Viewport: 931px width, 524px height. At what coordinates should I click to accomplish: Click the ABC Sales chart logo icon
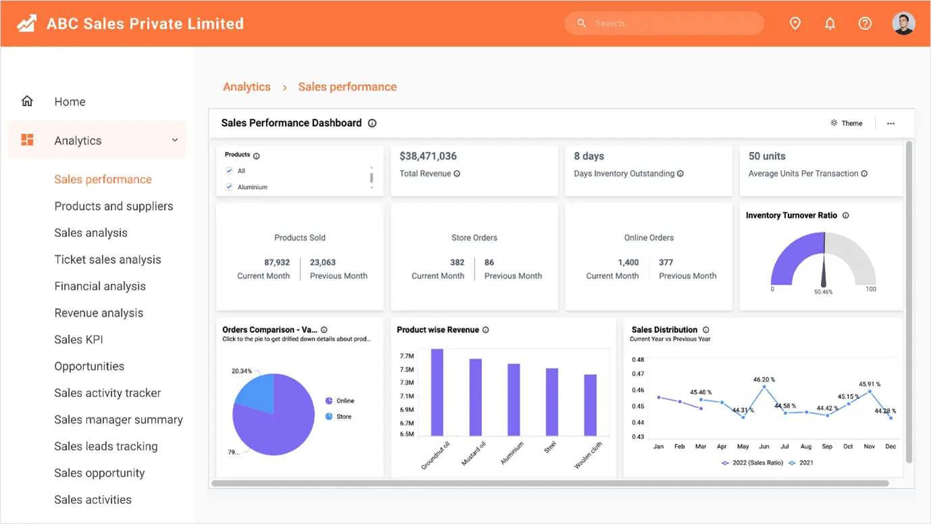pyautogui.click(x=25, y=22)
